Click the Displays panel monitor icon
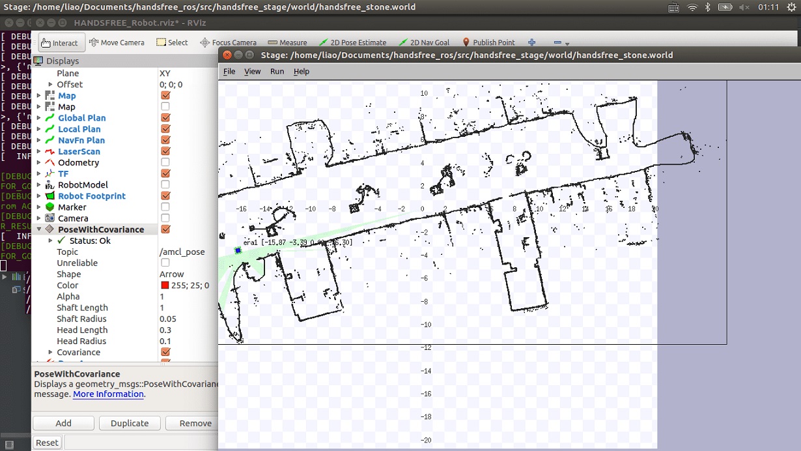The image size is (801, 451). coord(38,61)
